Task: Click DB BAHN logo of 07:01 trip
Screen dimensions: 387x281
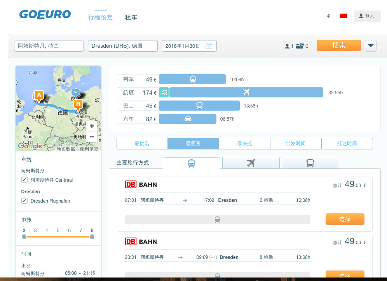Action: [x=141, y=185]
